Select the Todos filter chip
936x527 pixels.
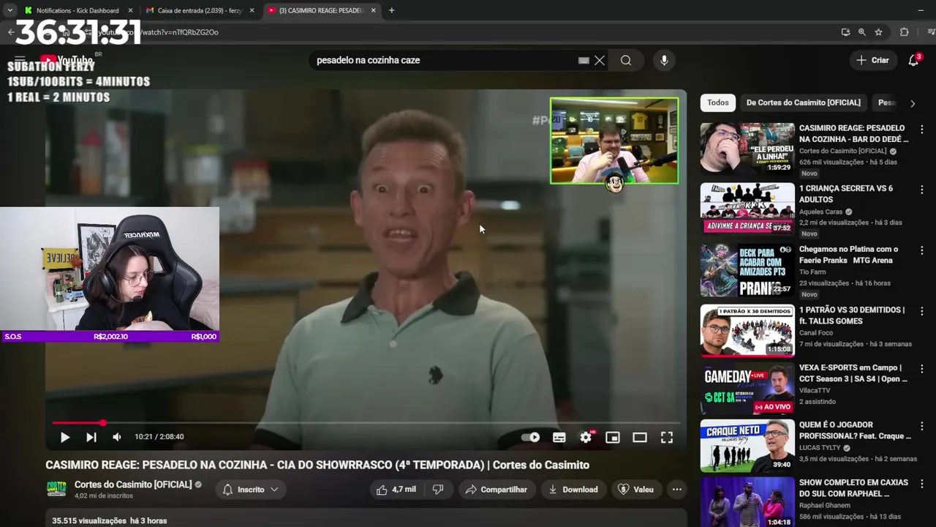pyautogui.click(x=718, y=102)
